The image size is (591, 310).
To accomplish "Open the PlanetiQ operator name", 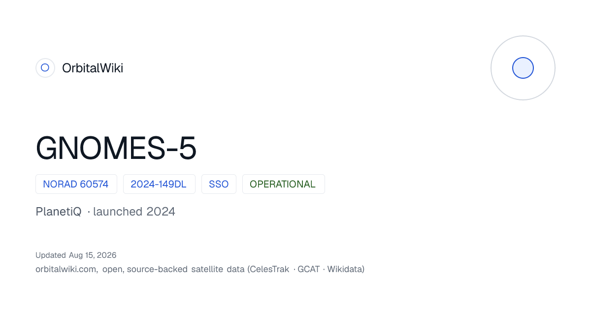I will click(x=59, y=212).
